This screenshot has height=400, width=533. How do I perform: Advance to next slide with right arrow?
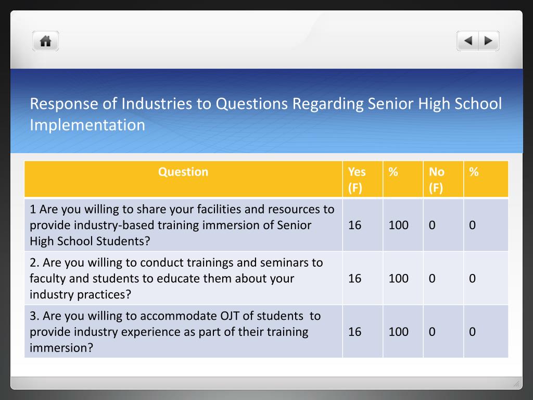point(489,41)
